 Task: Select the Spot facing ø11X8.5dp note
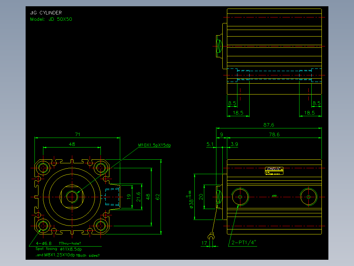click(59, 249)
